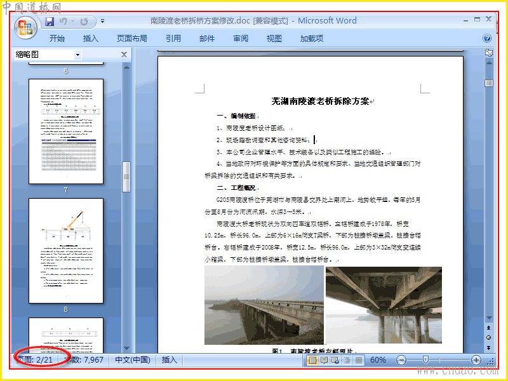Select the Outline view icon
Image resolution: width=508 pixels, height=381 pixels.
coord(347,360)
